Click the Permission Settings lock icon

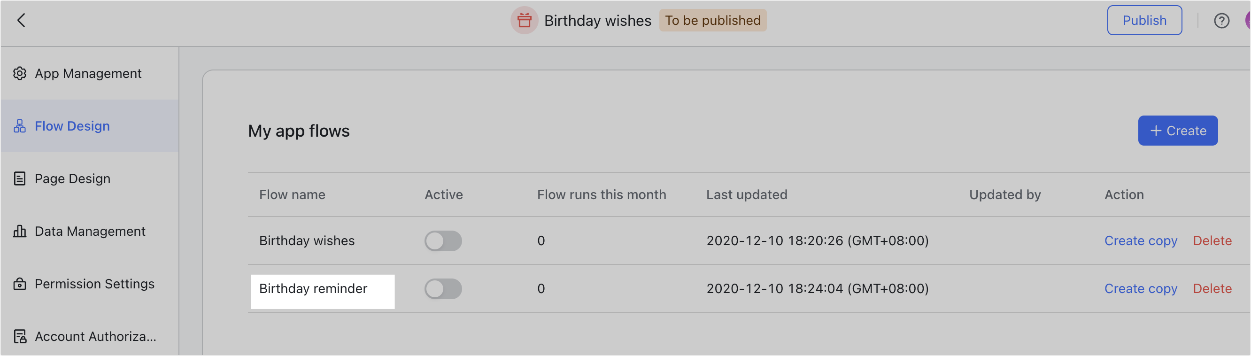(x=19, y=284)
